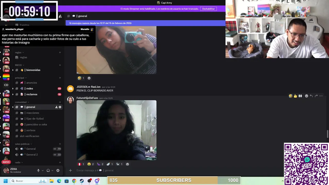The width and height of the screenshot is (329, 185).
Task: Open server with 110 badge
Action: pyautogui.click(x=6, y=93)
